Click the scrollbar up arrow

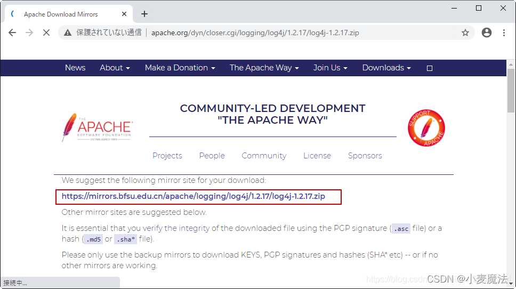(511, 64)
